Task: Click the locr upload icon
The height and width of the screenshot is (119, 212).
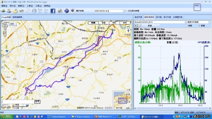Action: (46, 11)
